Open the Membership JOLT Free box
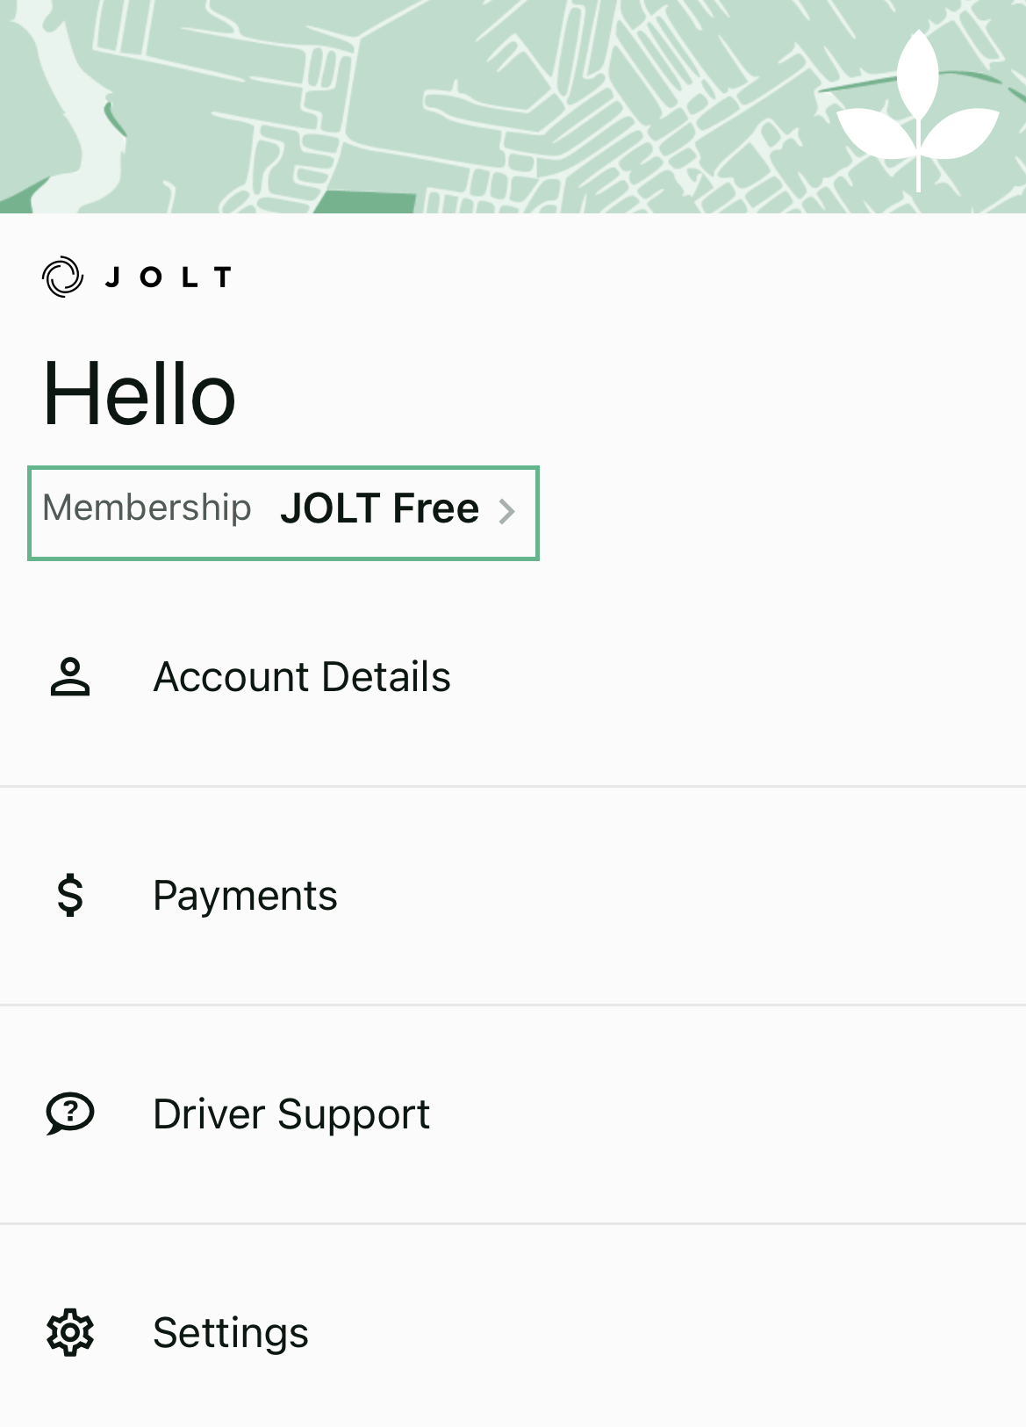Screen dimensions: 1026x1427 click(283, 513)
